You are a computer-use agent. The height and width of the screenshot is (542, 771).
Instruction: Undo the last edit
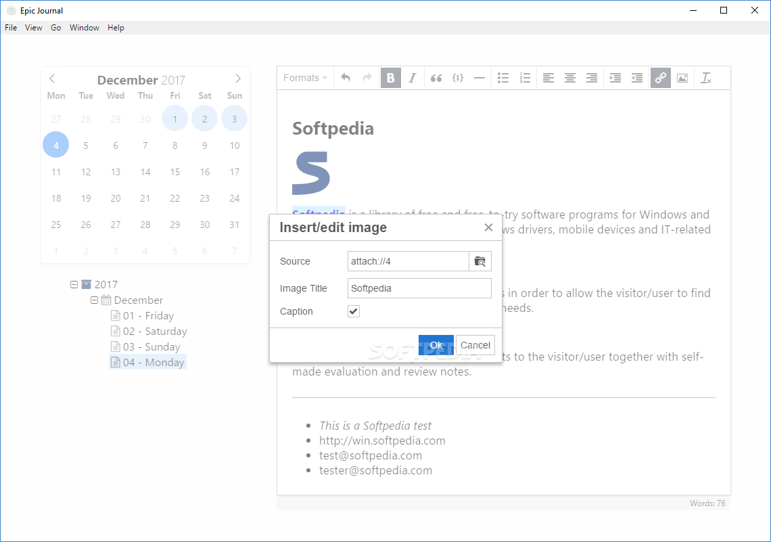click(x=346, y=78)
